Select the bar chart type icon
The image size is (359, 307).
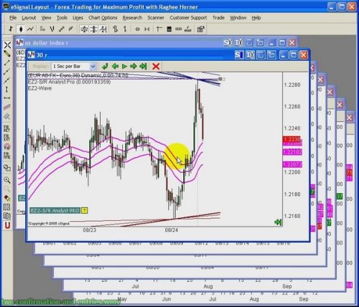pyautogui.click(x=11, y=29)
